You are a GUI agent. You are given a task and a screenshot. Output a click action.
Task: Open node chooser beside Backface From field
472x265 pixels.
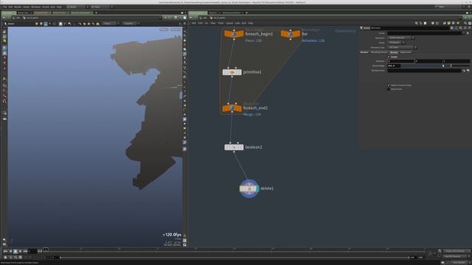468,71
